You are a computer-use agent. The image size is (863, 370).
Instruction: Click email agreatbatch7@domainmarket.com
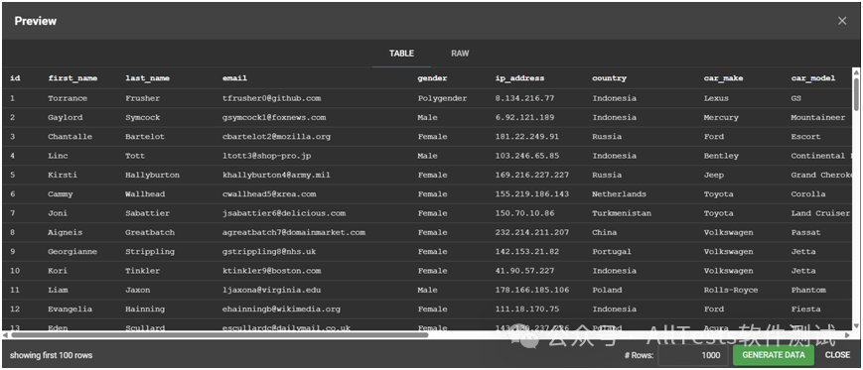pos(293,232)
